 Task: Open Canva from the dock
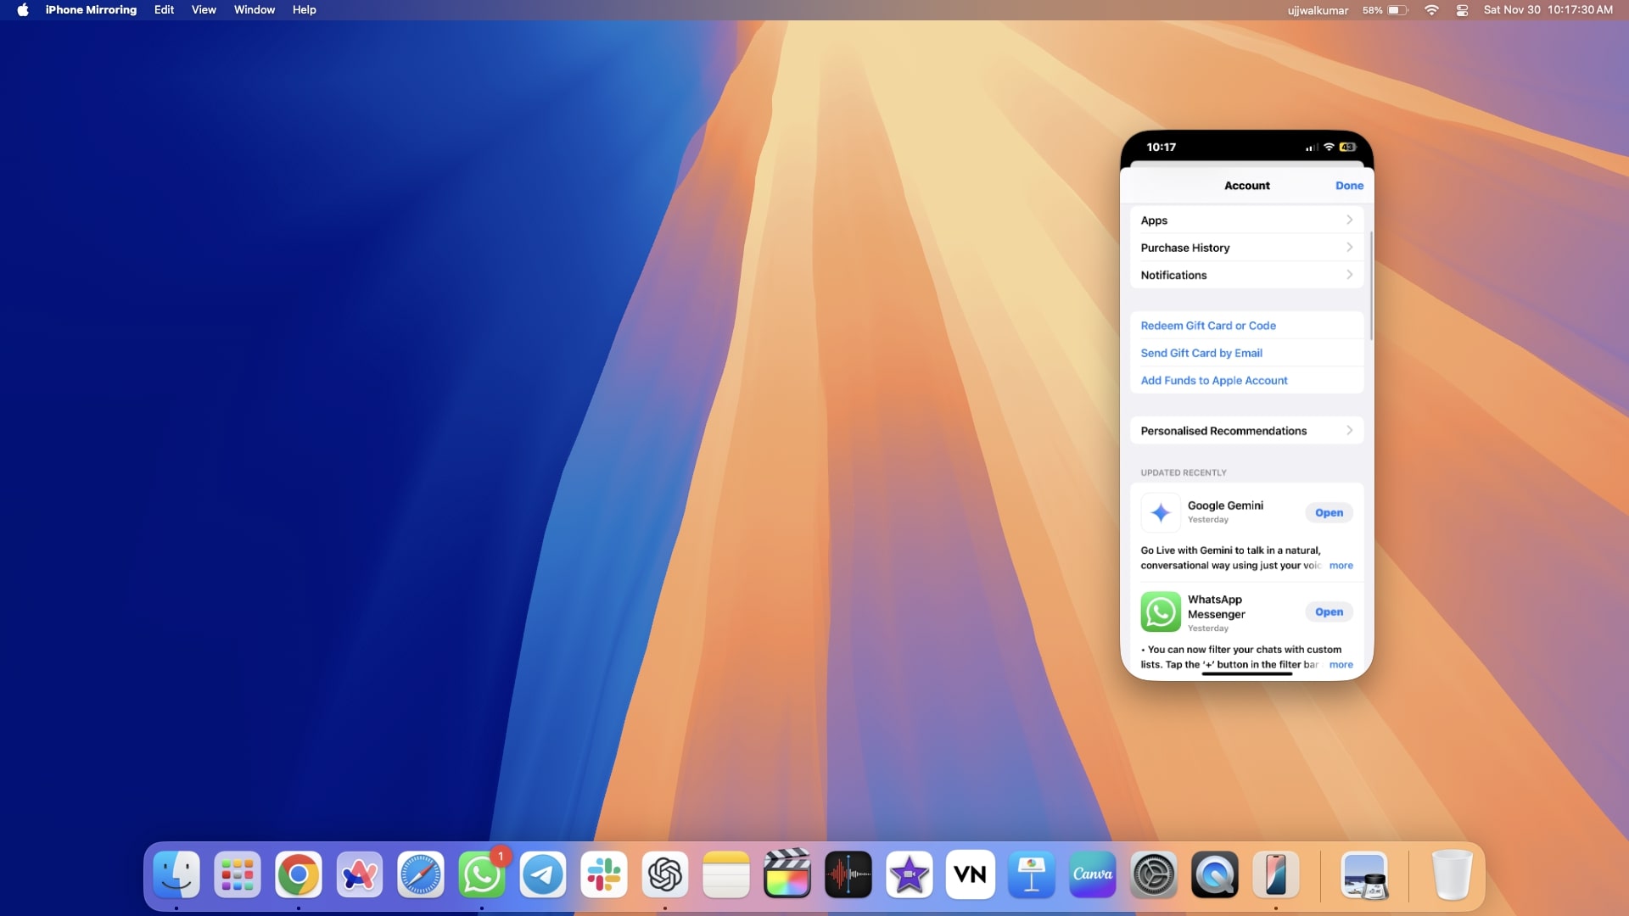[1093, 874]
